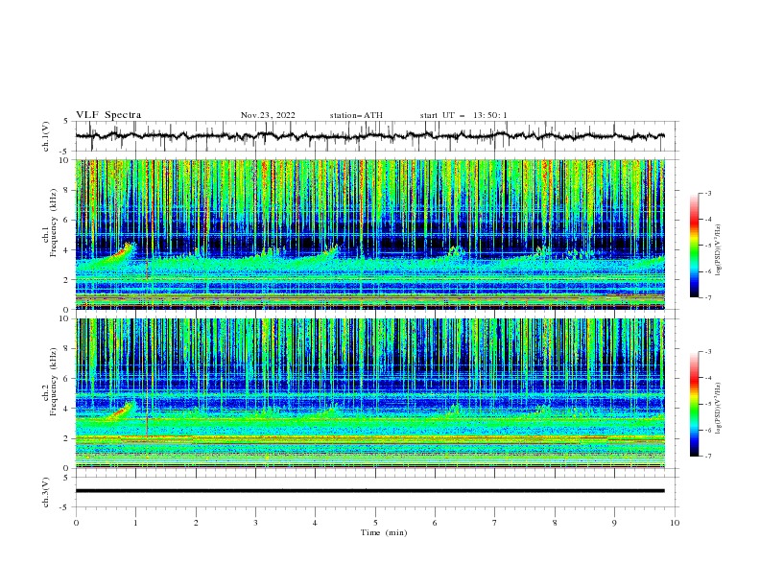Click the "4" tick on the Time axis
The width and height of the screenshot is (760, 587).
tap(315, 523)
